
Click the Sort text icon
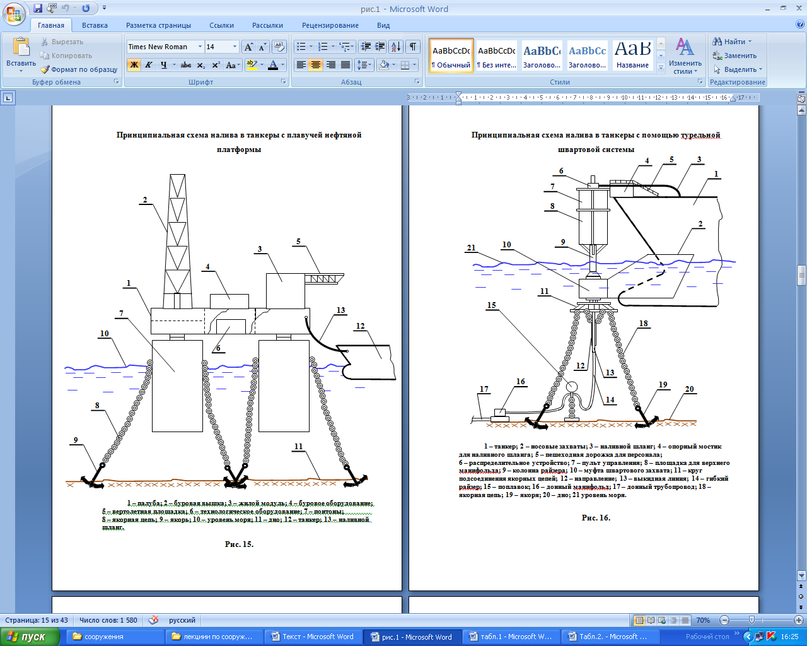click(x=395, y=47)
